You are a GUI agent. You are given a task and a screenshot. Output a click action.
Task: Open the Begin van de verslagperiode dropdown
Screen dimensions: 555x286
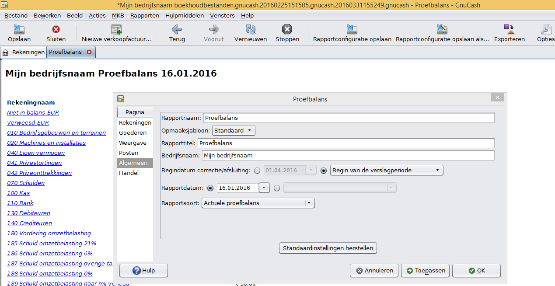(387, 171)
